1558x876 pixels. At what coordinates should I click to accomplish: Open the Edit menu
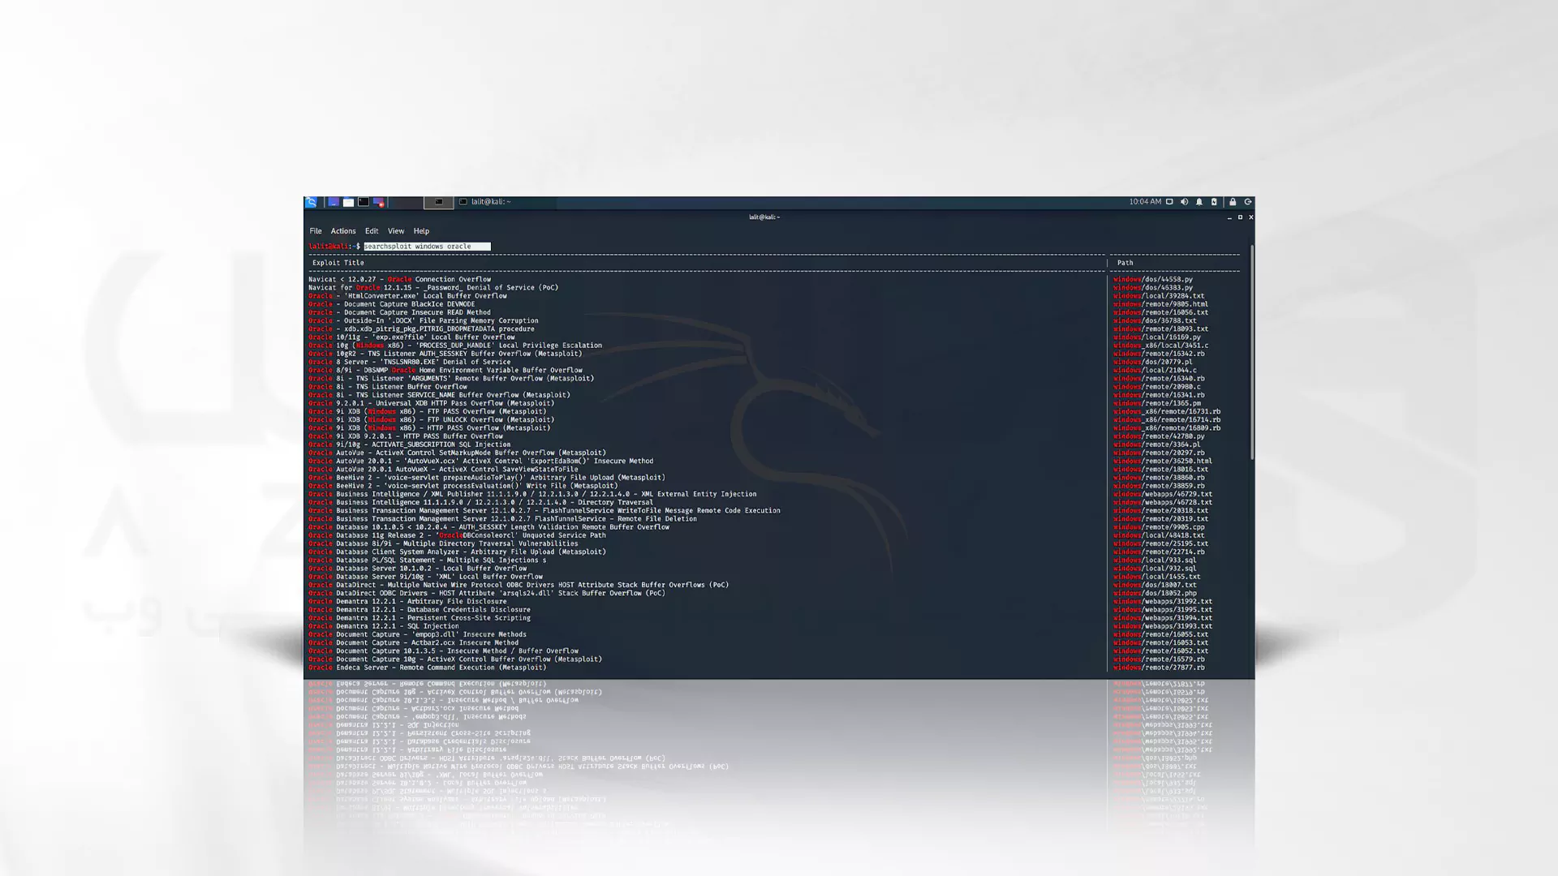point(372,231)
